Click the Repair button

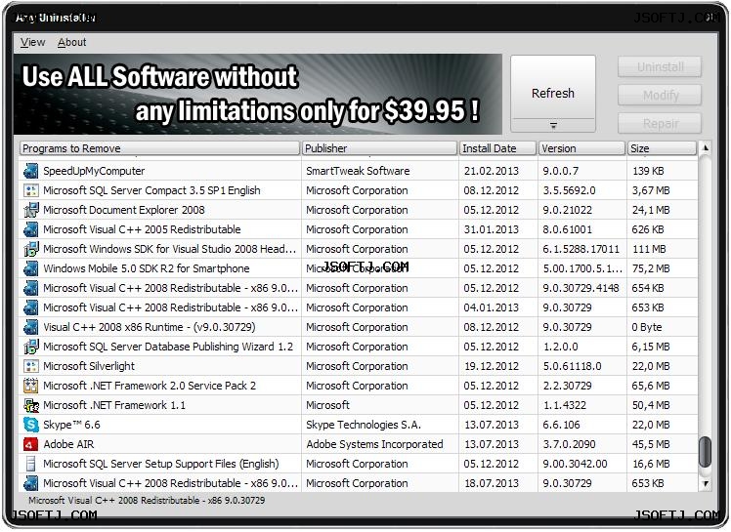coord(660,123)
